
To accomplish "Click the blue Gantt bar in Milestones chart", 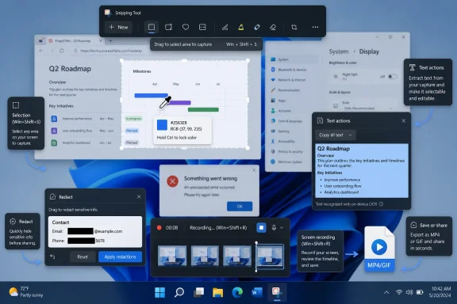I will click(151, 96).
